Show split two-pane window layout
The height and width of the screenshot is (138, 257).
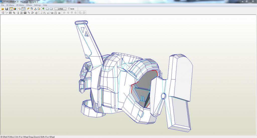47,9
